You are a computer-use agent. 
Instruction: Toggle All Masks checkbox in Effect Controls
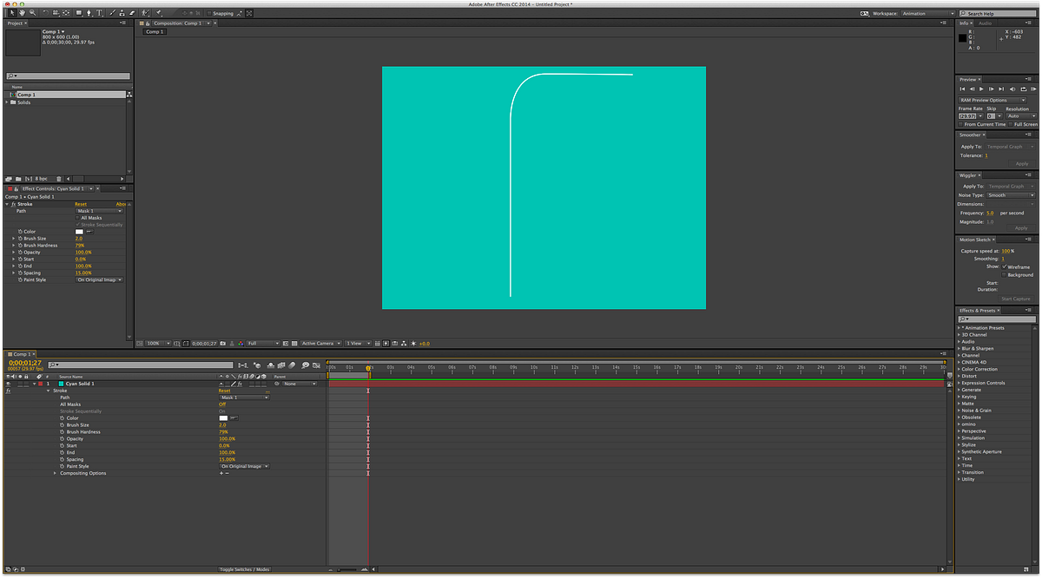click(77, 218)
